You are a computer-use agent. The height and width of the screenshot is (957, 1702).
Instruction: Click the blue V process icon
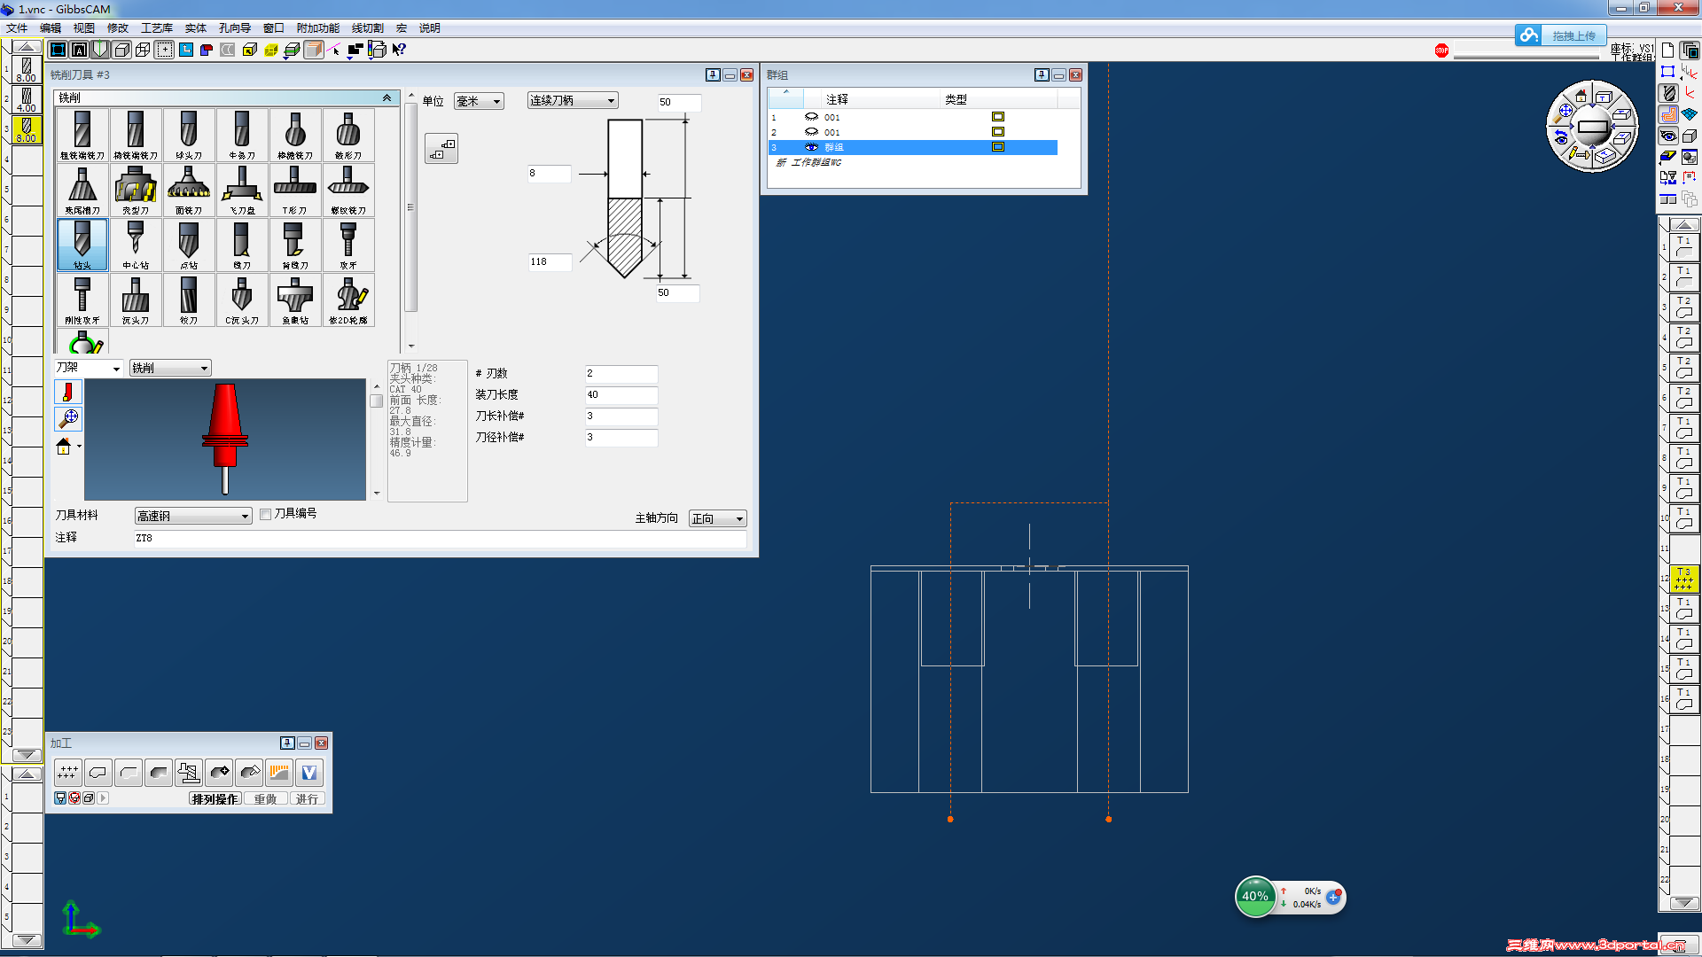(x=308, y=773)
